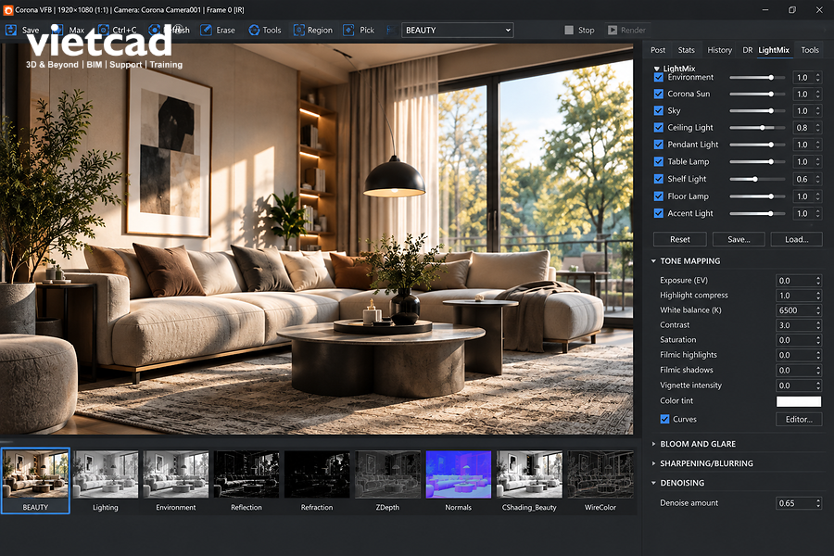Toggle the Curves checkbox
The image size is (834, 556).
(664, 419)
